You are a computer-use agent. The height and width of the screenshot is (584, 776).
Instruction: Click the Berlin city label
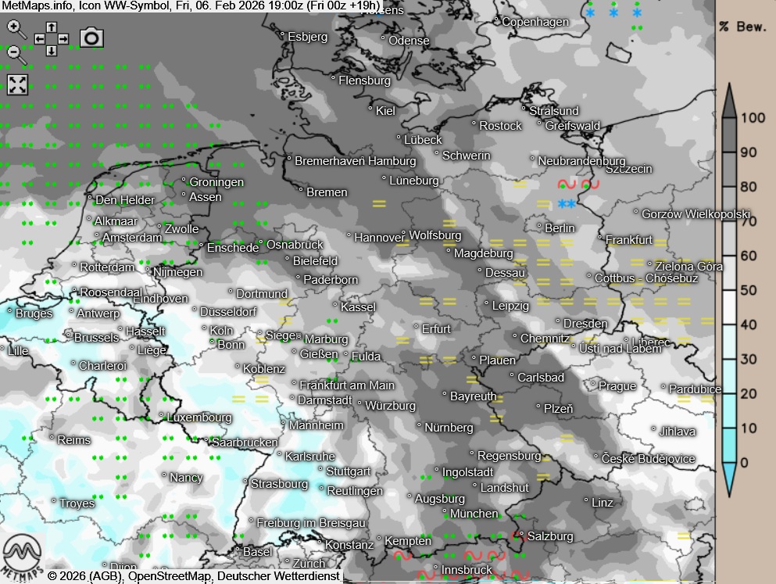560,228
